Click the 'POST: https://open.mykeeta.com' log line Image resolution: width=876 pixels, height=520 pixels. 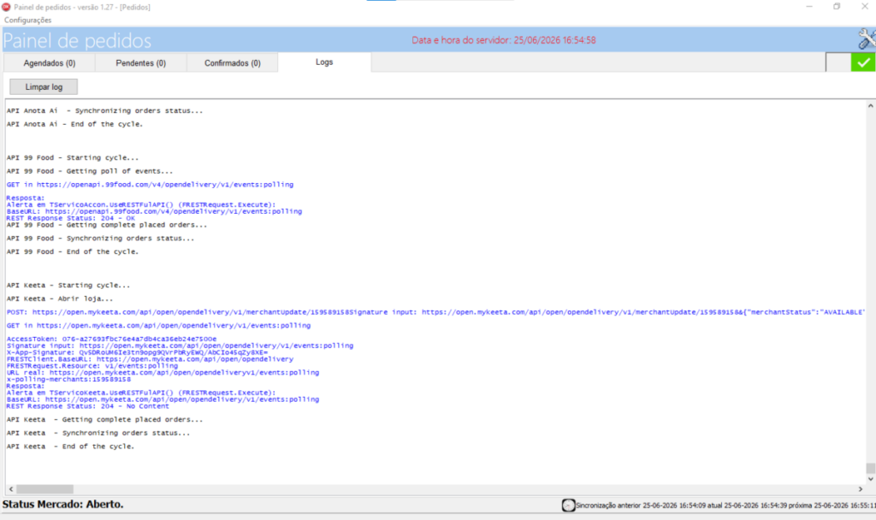[x=435, y=311]
